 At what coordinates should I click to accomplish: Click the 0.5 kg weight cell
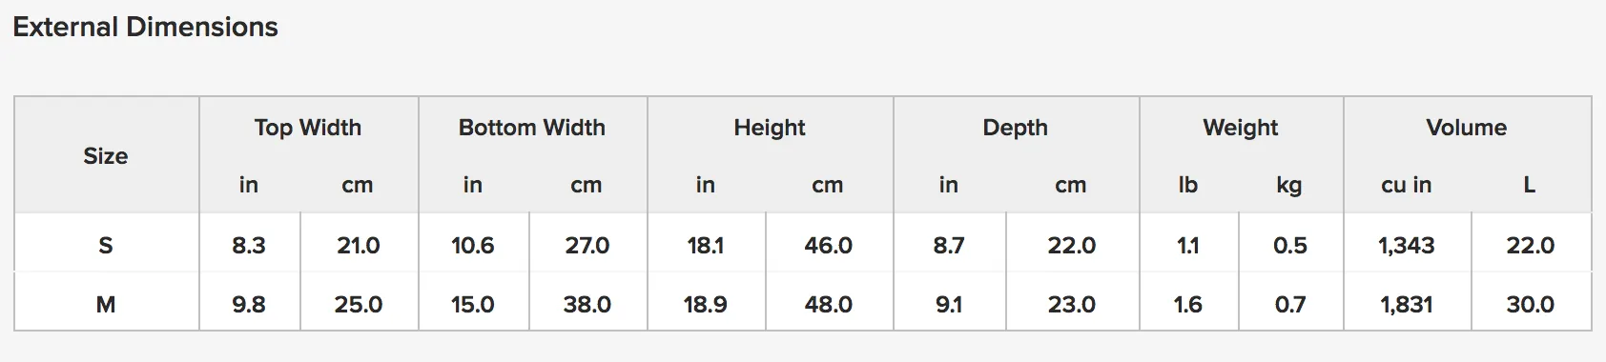pos(1289,246)
